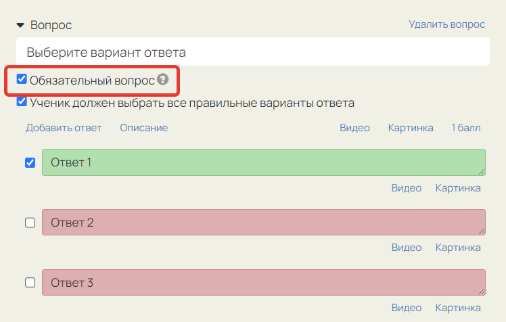The image size is (506, 322).
Task: Mark Ответ 2 as correct
Action: (30, 223)
